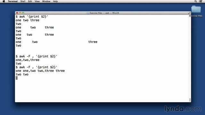
Task: Zoom the Terminal window with green button
Action: (x=23, y=13)
